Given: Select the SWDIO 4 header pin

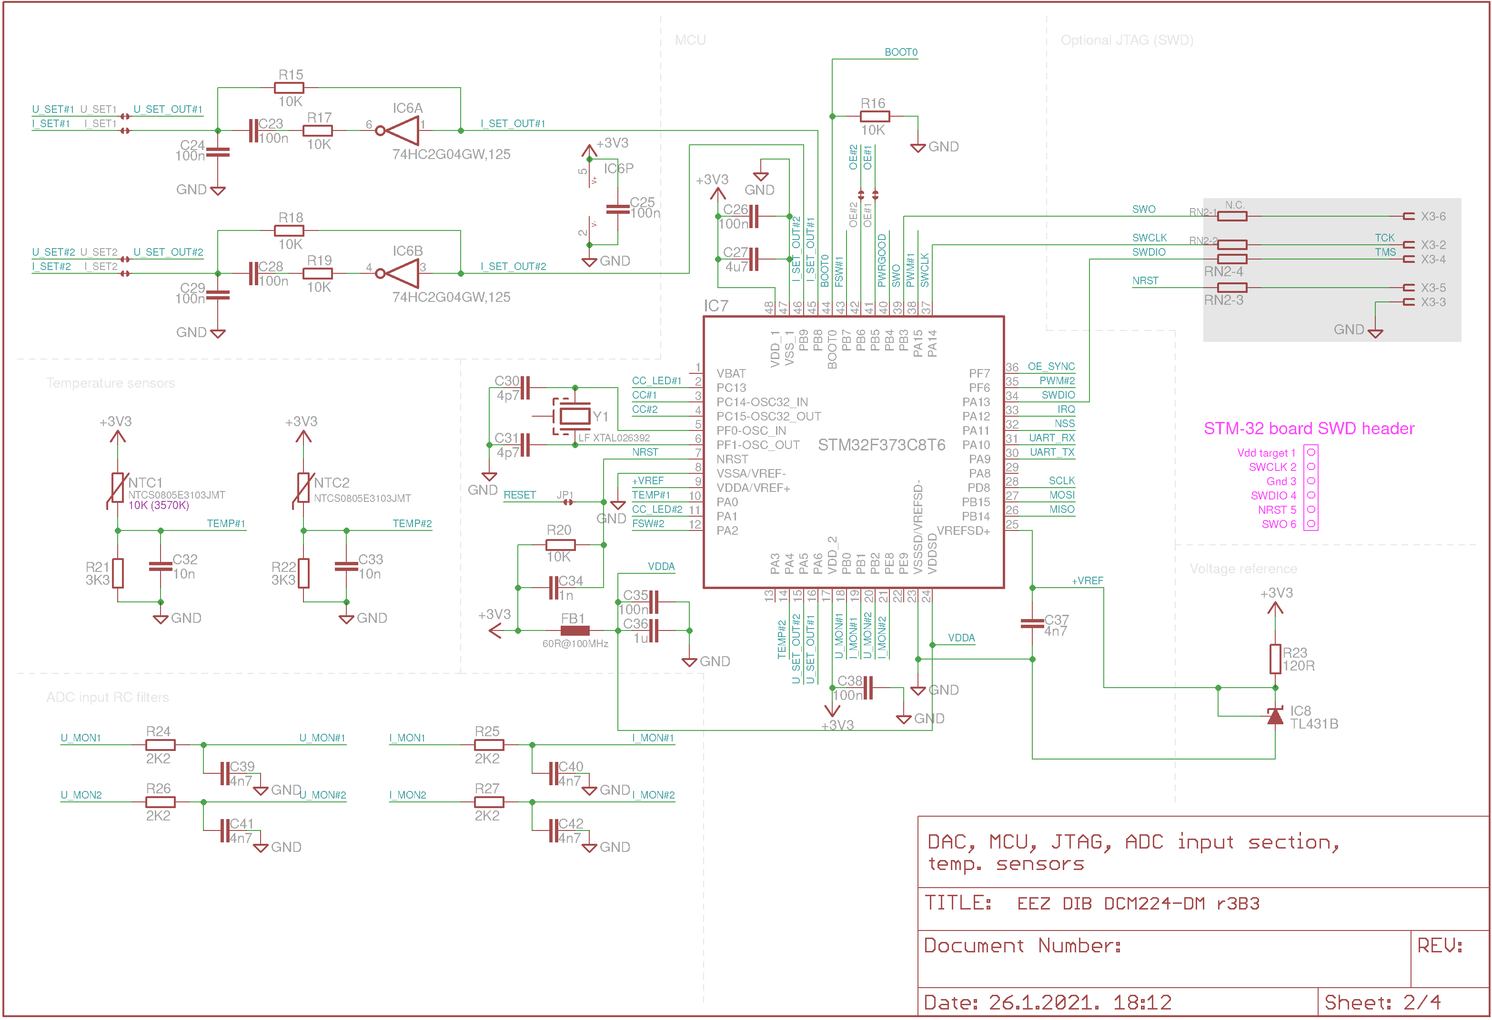Looking at the screenshot, I should pyautogui.click(x=1311, y=496).
